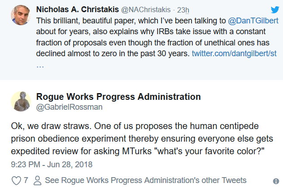283x192 pixels.
Task: Expand the truncated link ellipsis
Action: click(40, 67)
